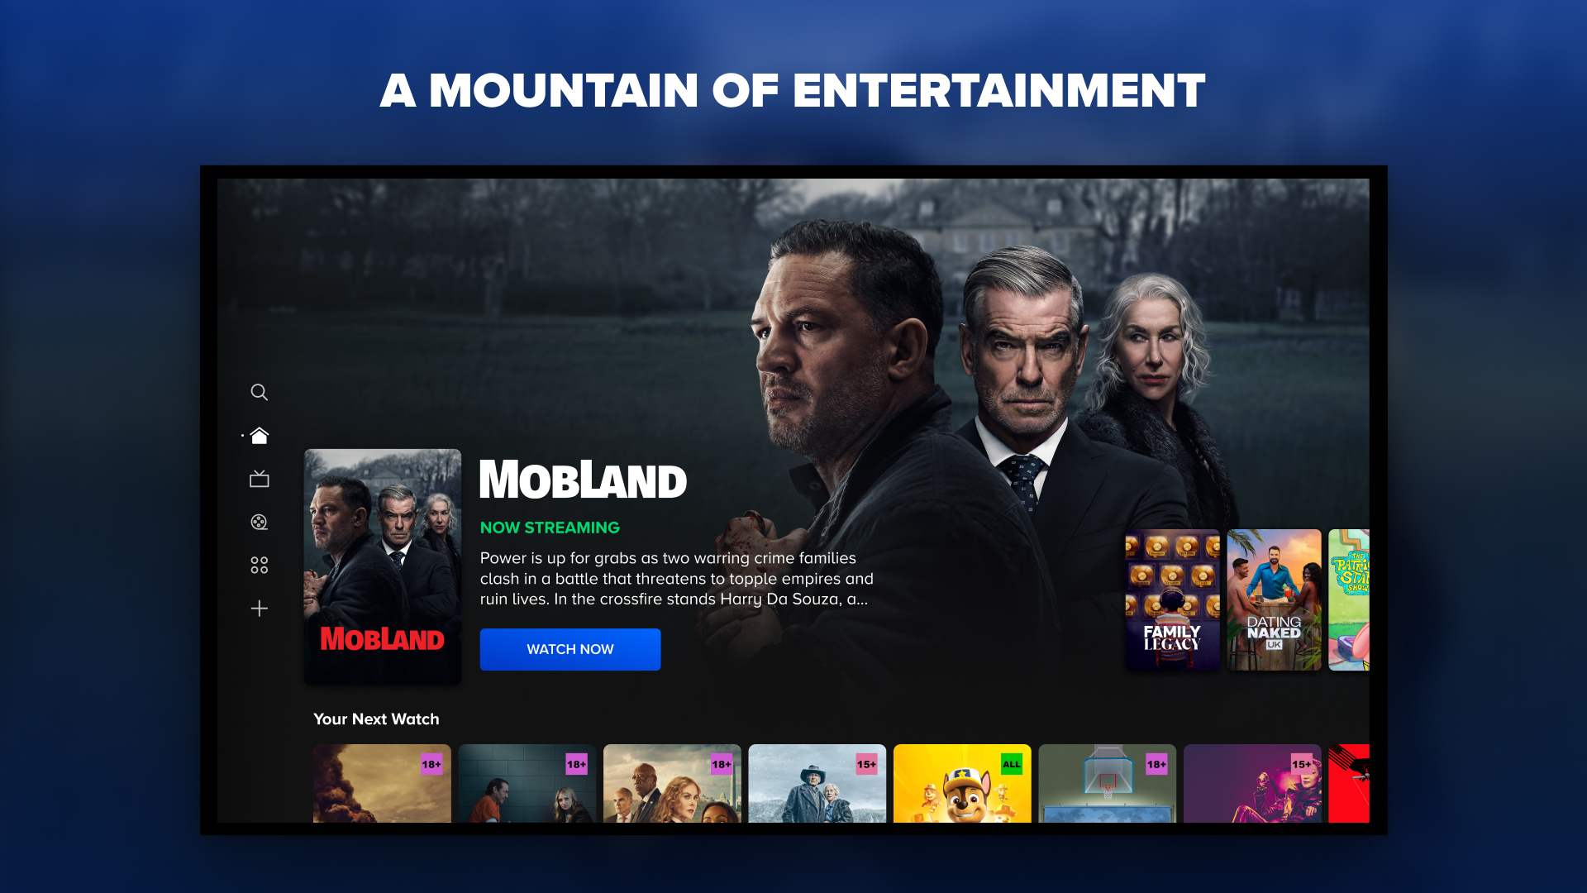Select the Home icon in sidebar
This screenshot has height=893, width=1587.
(x=259, y=436)
